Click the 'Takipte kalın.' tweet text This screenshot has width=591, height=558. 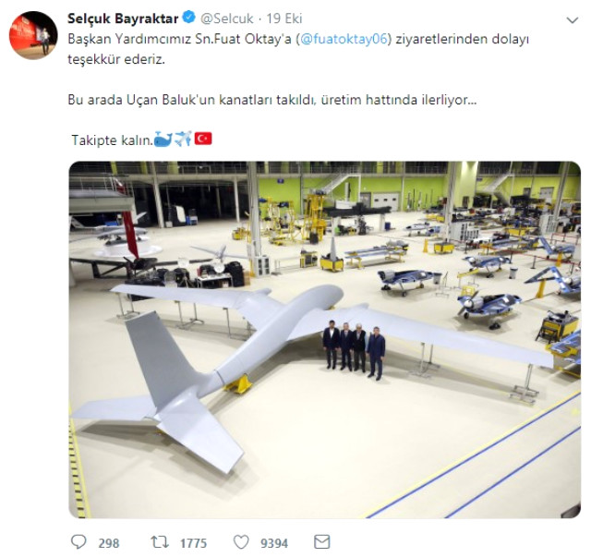click(x=113, y=140)
